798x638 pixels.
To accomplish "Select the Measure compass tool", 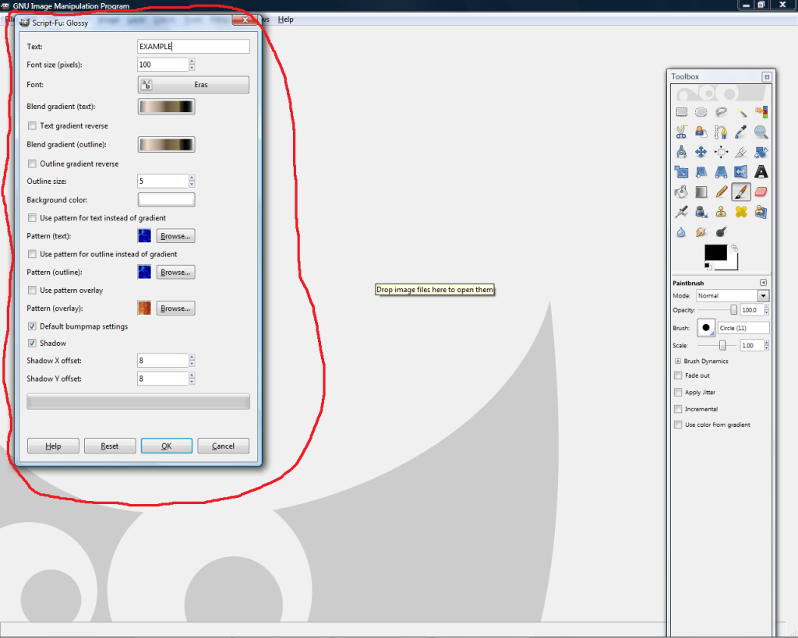I will (681, 152).
